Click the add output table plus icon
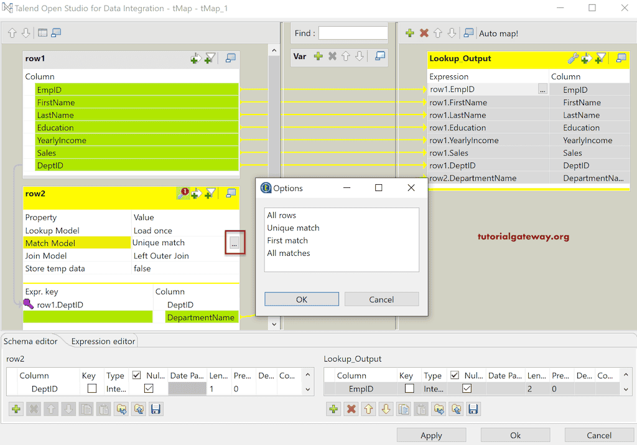The height and width of the screenshot is (445, 637). pos(410,33)
